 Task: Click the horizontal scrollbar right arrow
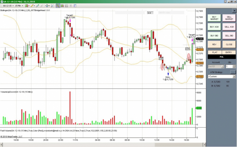tap(204, 145)
